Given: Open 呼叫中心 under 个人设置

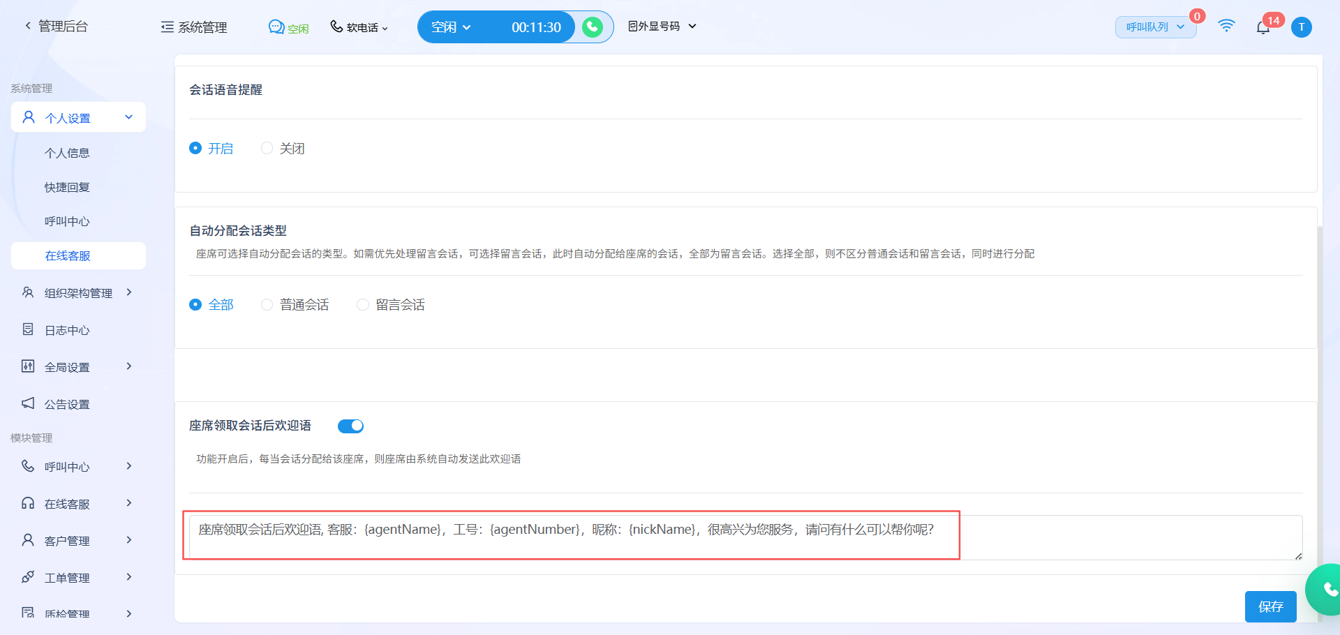Looking at the screenshot, I should point(67,221).
